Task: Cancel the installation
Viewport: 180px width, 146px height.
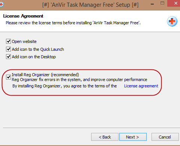Action: (x=165, y=137)
